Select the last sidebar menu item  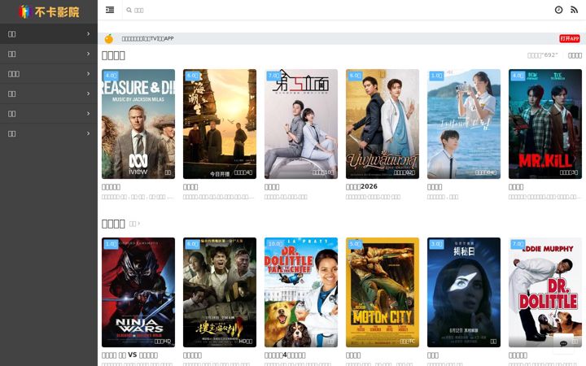coord(49,133)
